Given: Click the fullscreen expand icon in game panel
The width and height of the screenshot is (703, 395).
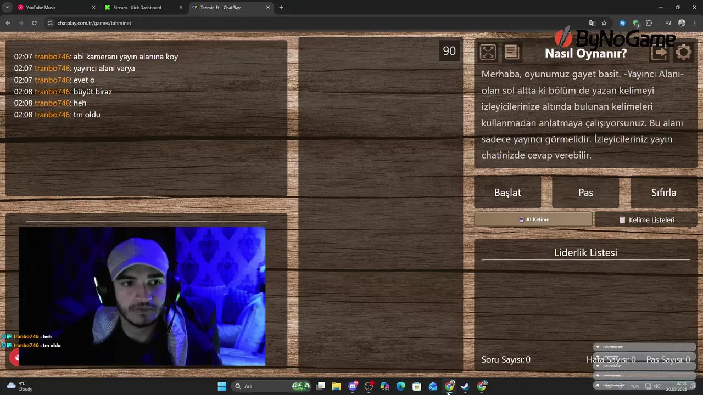Looking at the screenshot, I should click(x=488, y=52).
